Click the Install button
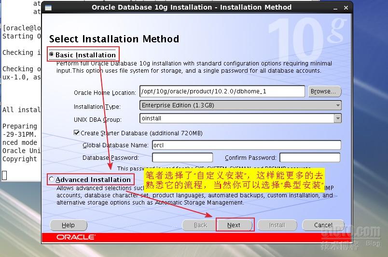Viewport: 388px width, 257px height. 277,225
